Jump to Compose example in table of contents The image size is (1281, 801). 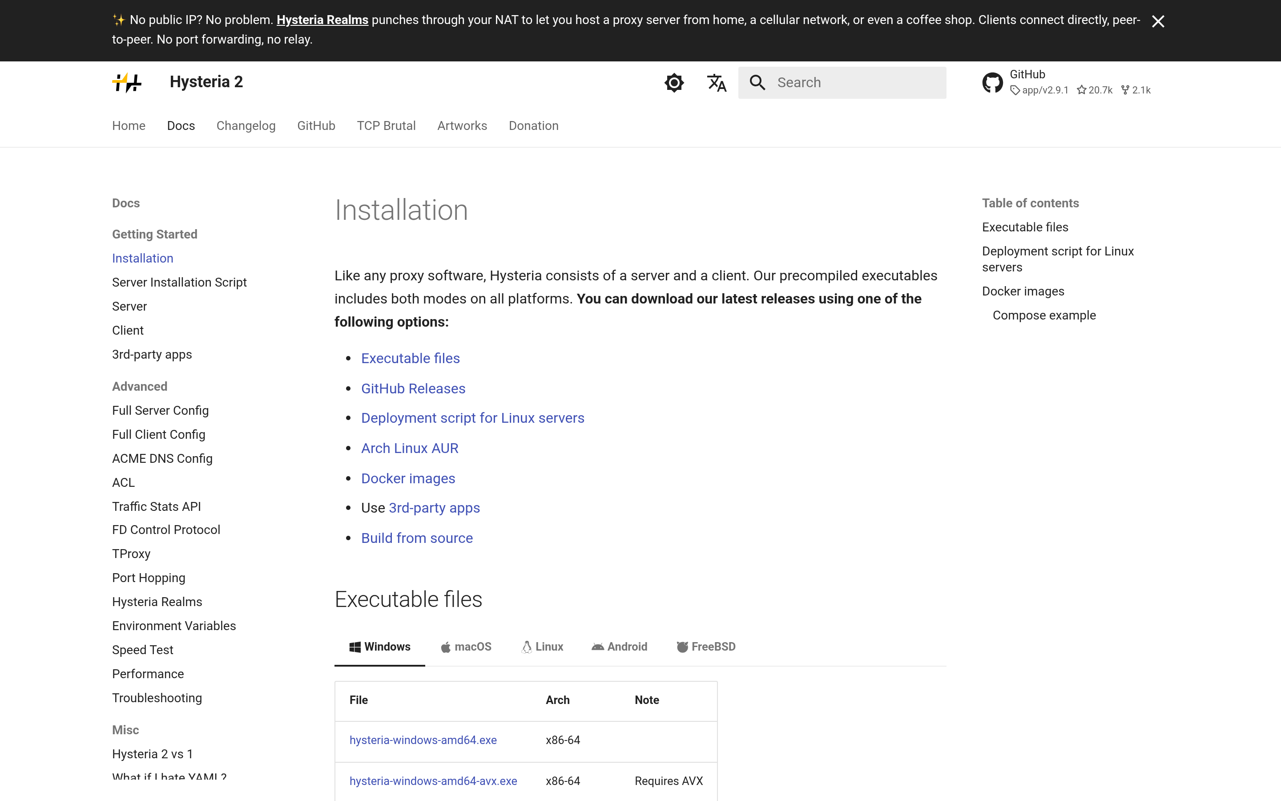(x=1044, y=315)
